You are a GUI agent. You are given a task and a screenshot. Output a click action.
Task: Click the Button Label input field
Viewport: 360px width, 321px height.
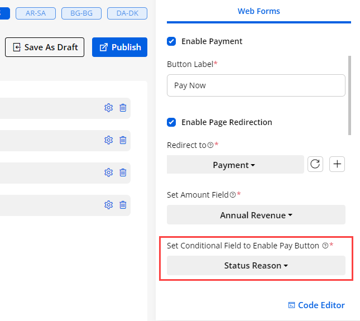click(256, 85)
